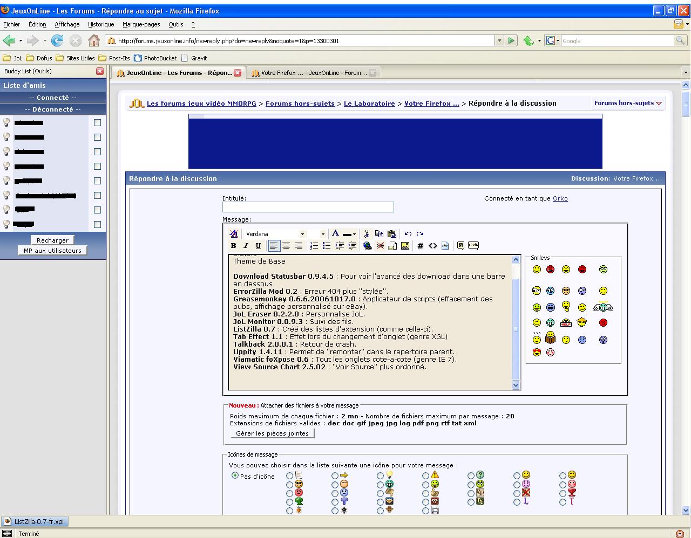Click the copy icon in editor toolbar
Image resolution: width=691 pixels, height=538 pixels.
(x=379, y=234)
